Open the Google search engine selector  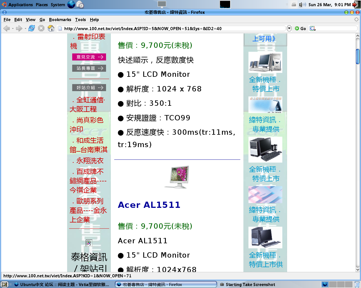click(313, 28)
